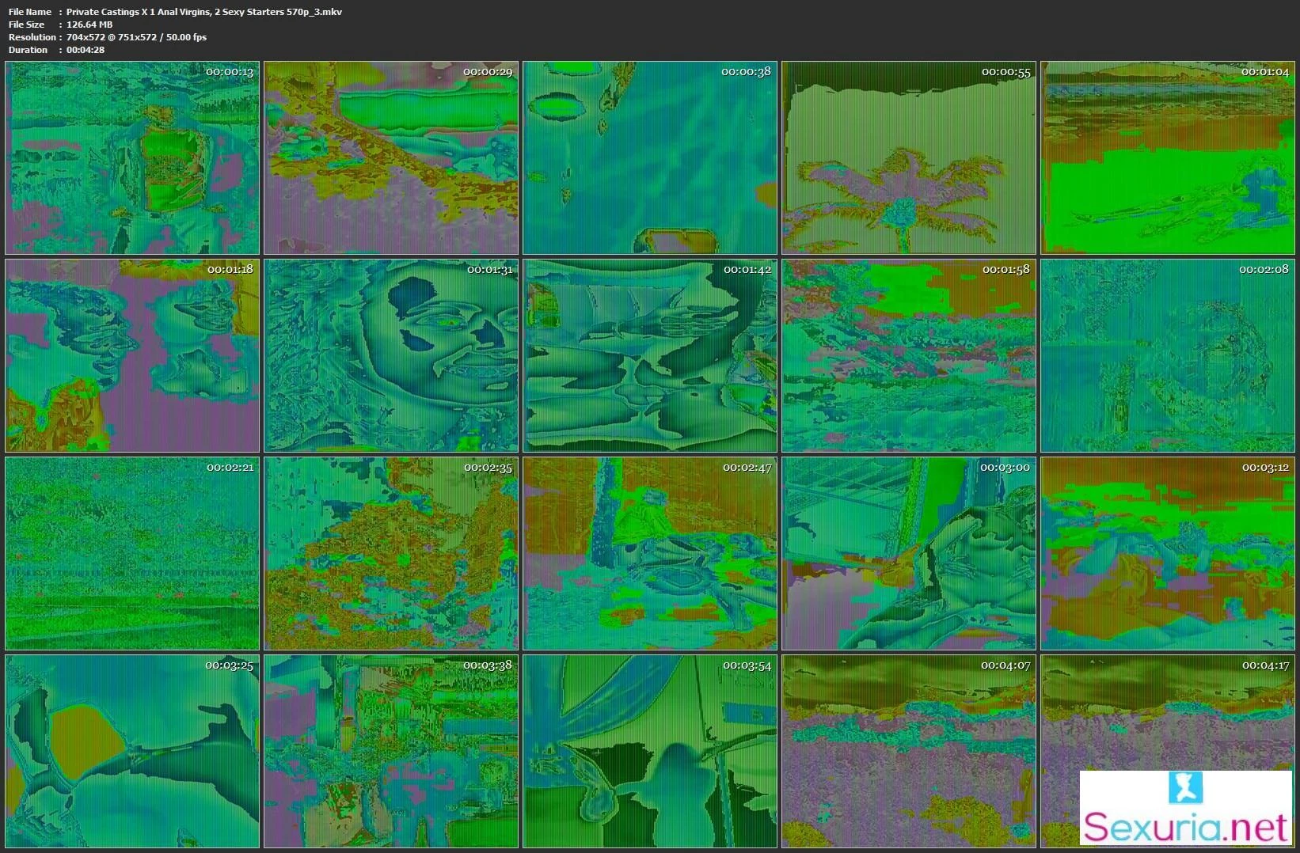
Task: Click the Duration value 00:04:28
Action: pos(86,50)
